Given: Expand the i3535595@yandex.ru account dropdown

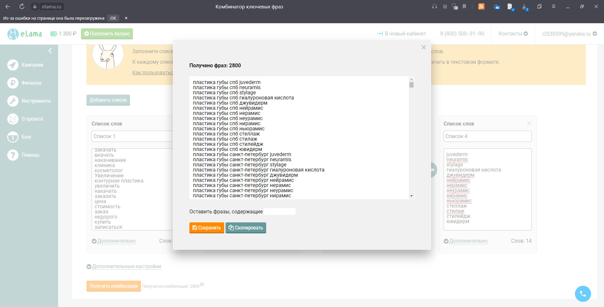Looking at the screenshot, I should 569,34.
